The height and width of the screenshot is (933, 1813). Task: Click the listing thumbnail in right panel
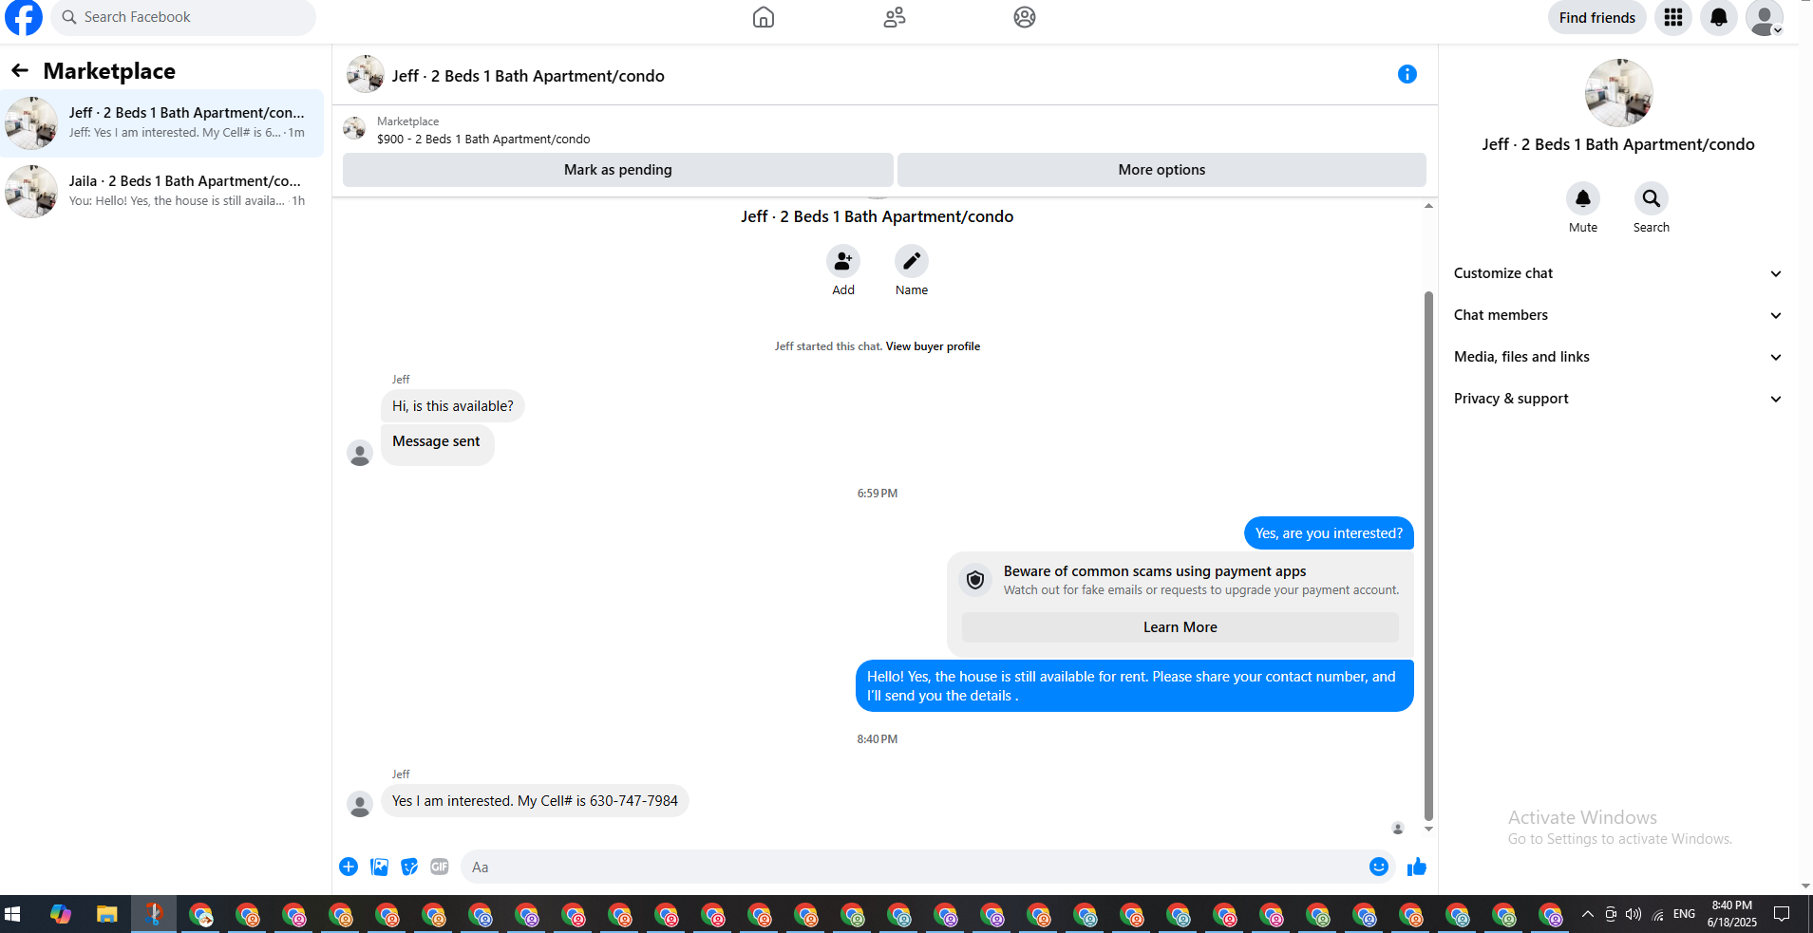click(1618, 93)
